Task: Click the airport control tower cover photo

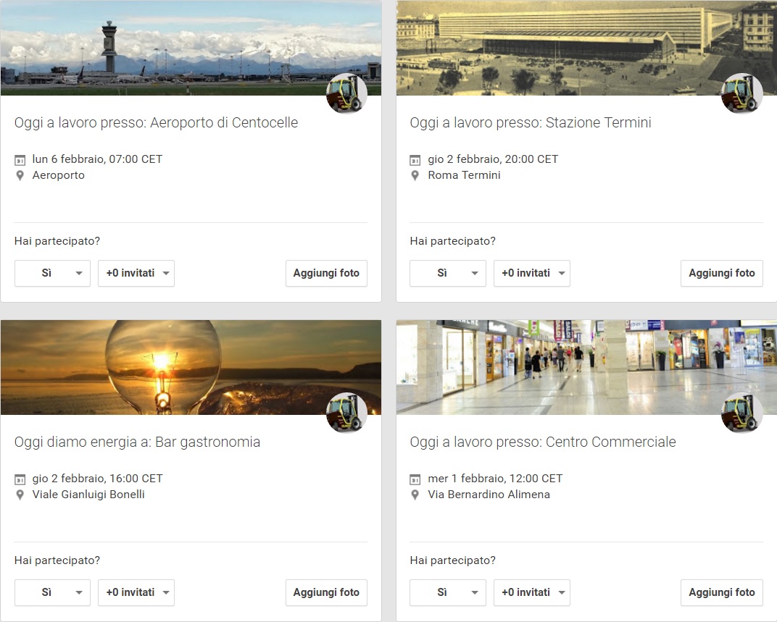Action: tap(191, 48)
